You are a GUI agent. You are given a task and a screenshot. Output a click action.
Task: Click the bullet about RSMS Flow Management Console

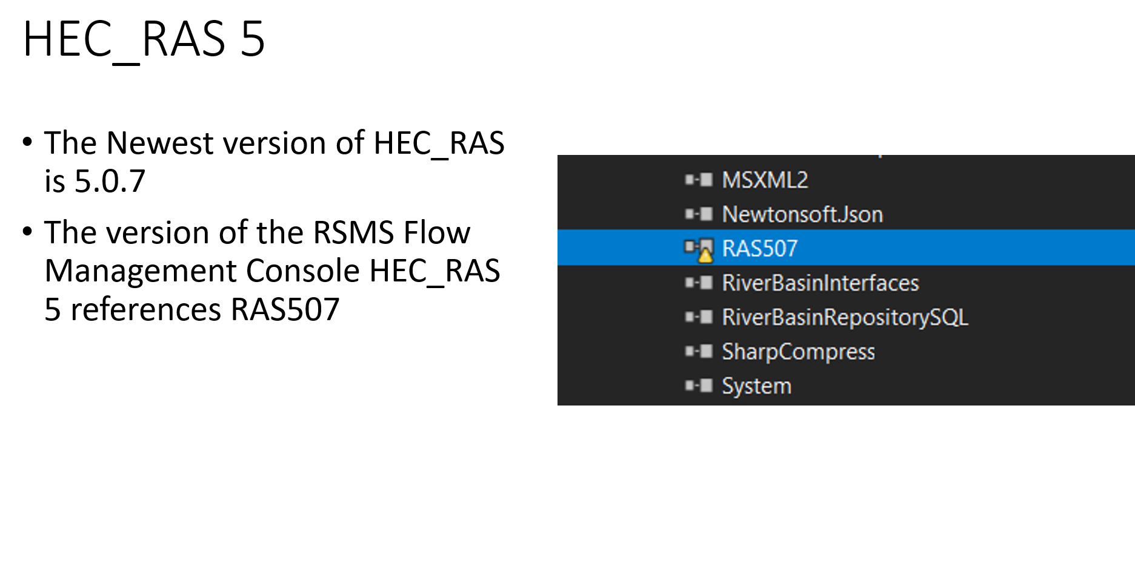(261, 271)
